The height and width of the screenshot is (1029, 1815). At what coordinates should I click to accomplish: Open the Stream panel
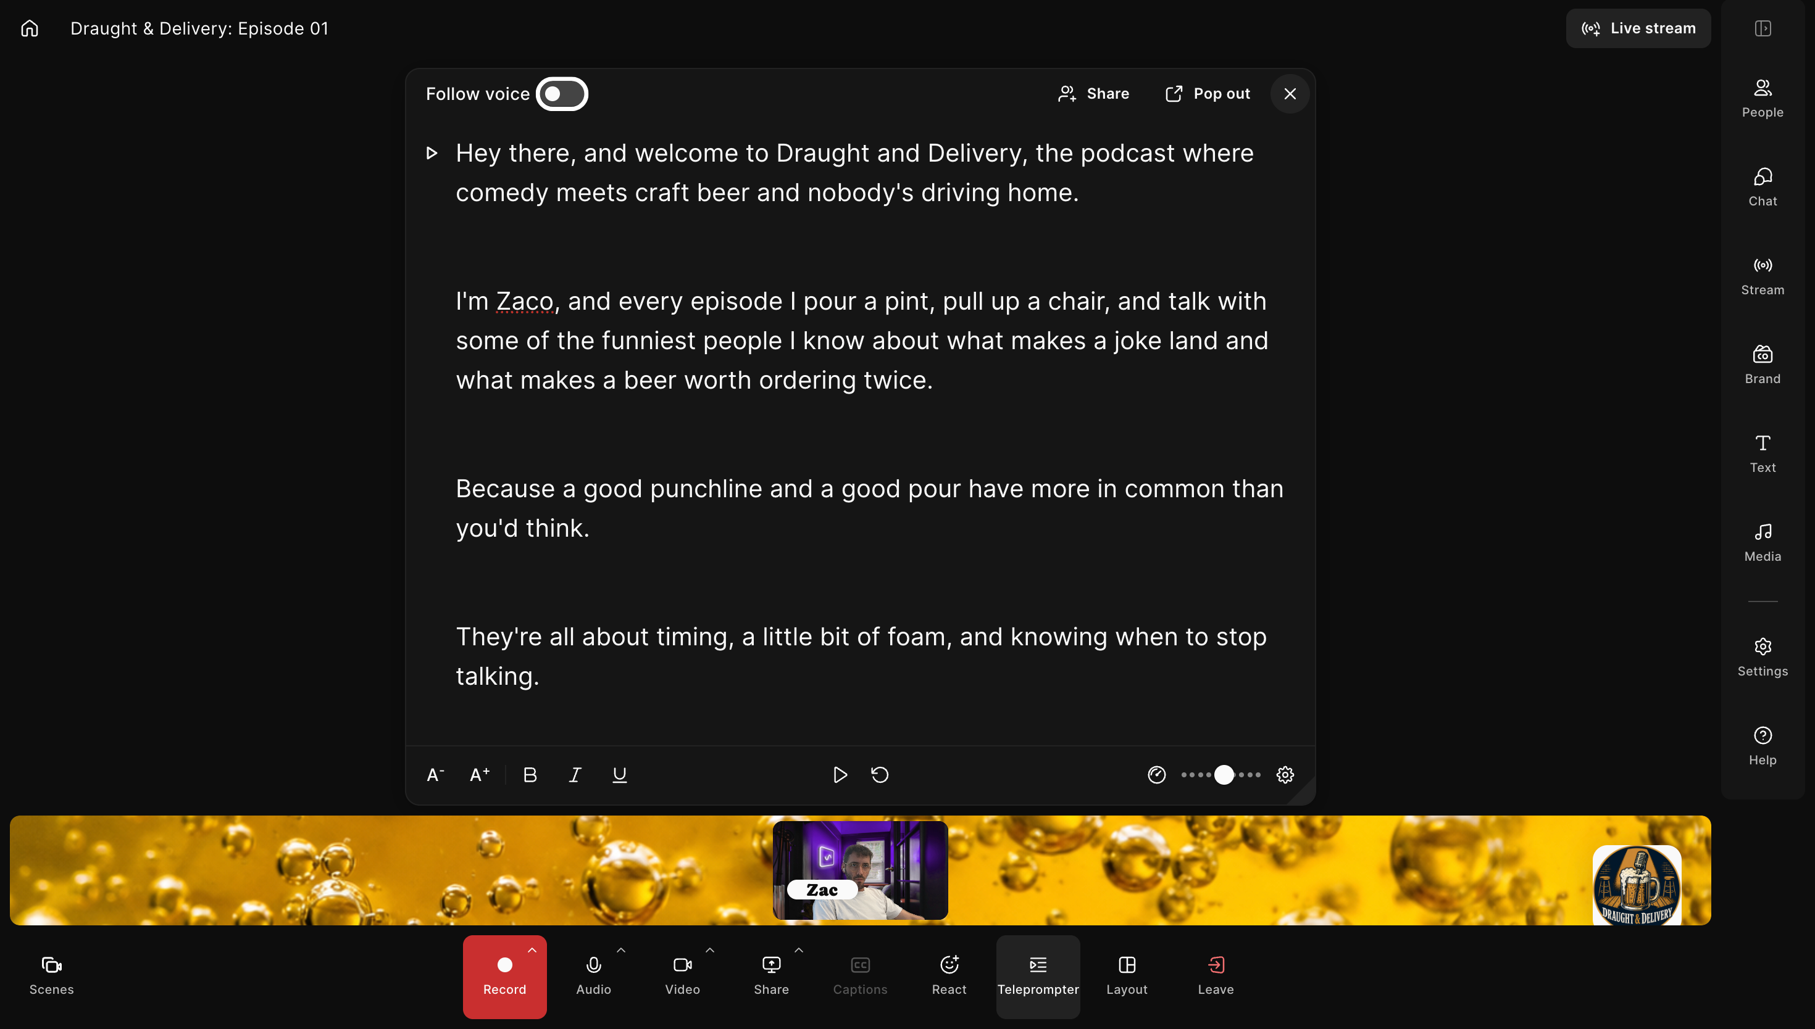point(1763,276)
